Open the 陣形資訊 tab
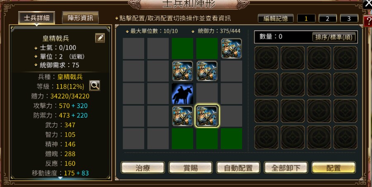 coord(80,18)
